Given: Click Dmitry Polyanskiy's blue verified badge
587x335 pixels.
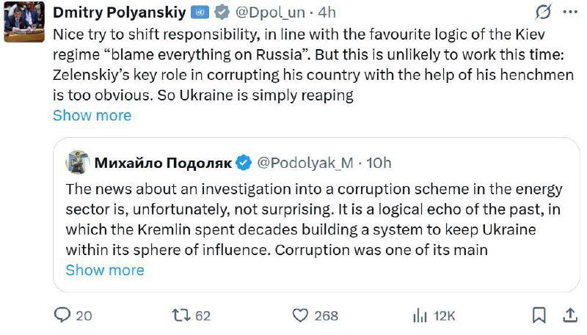Looking at the screenshot, I should (x=219, y=12).
